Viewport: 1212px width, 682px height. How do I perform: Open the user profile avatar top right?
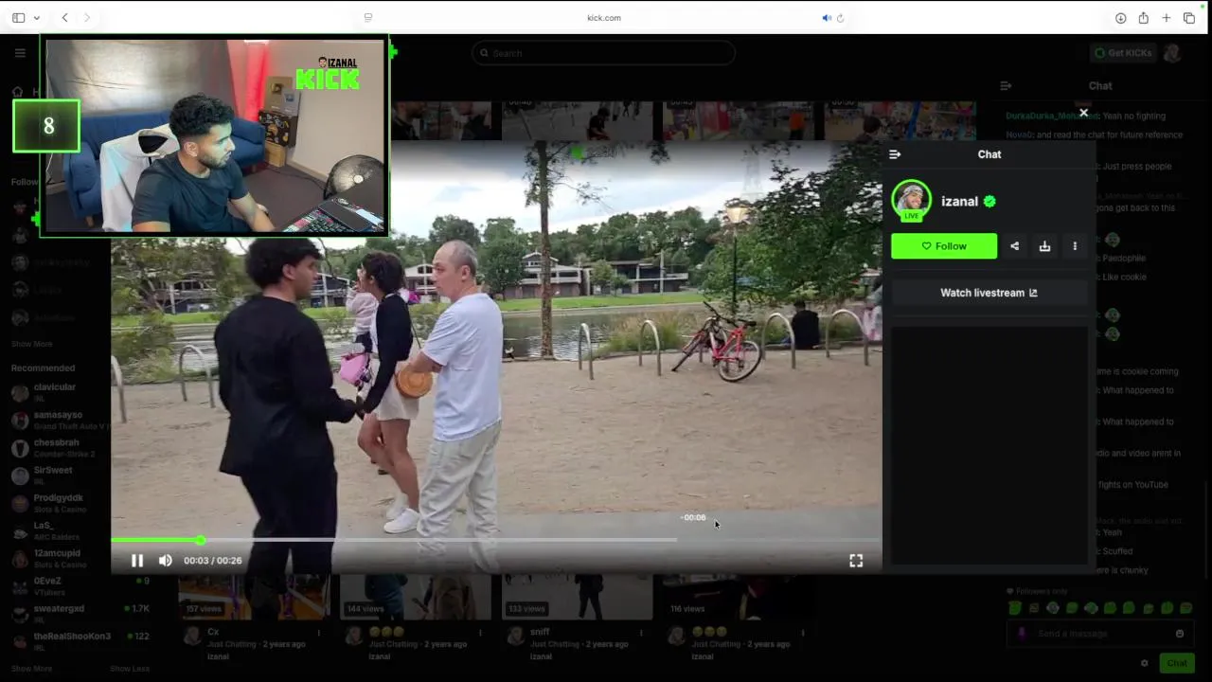pyautogui.click(x=1172, y=53)
